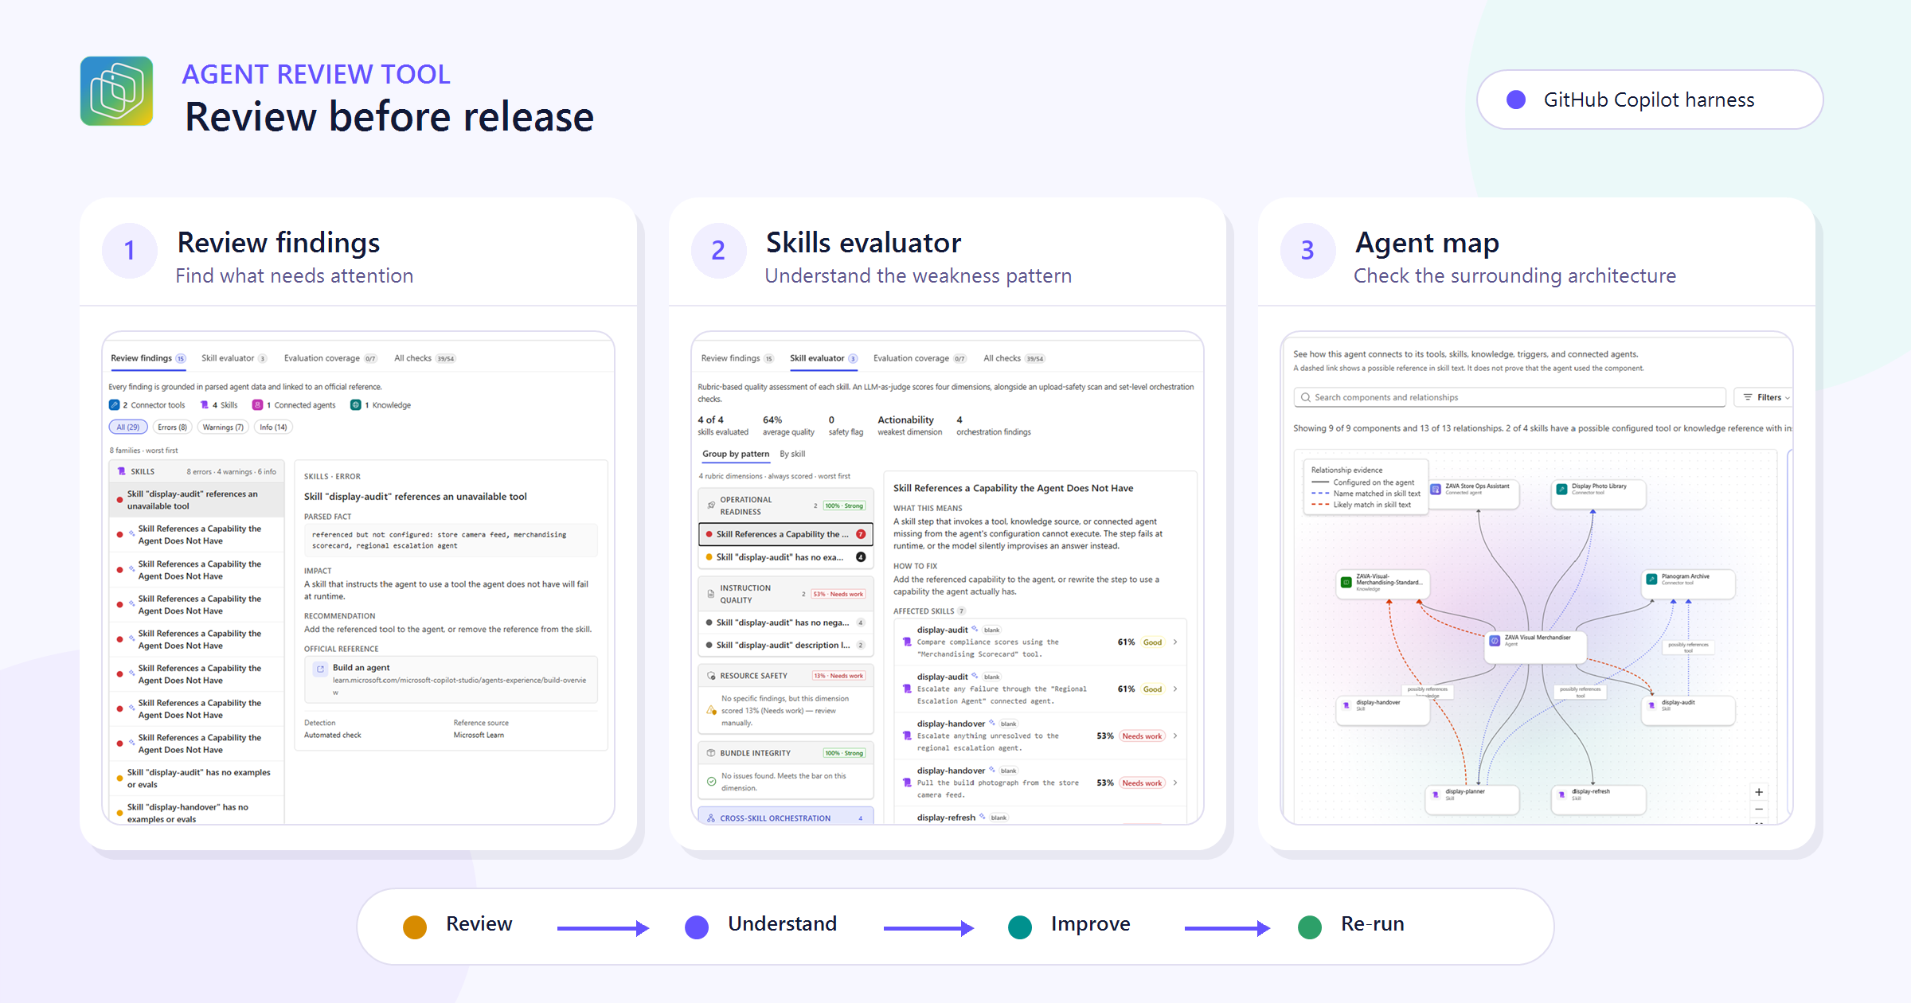Click the magnifier icon in the agent map search

(x=1306, y=397)
